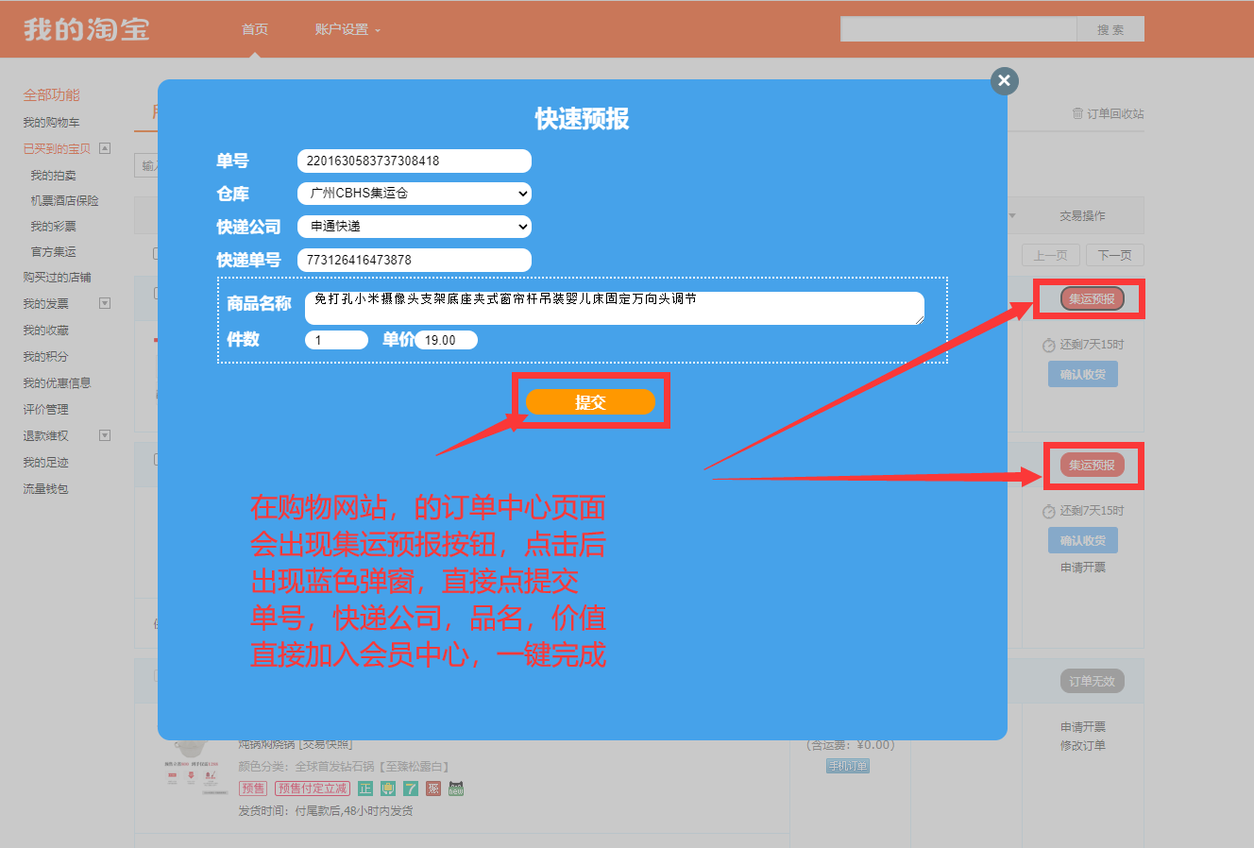Click 申请开票 above 修改订单
The height and width of the screenshot is (848, 1254).
[x=1083, y=727]
